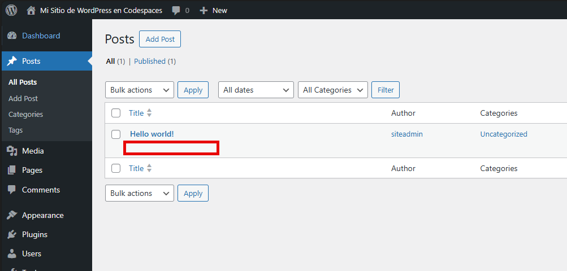The height and width of the screenshot is (271, 567).
Task: Click the WordPress logo icon
Action: 11,10
